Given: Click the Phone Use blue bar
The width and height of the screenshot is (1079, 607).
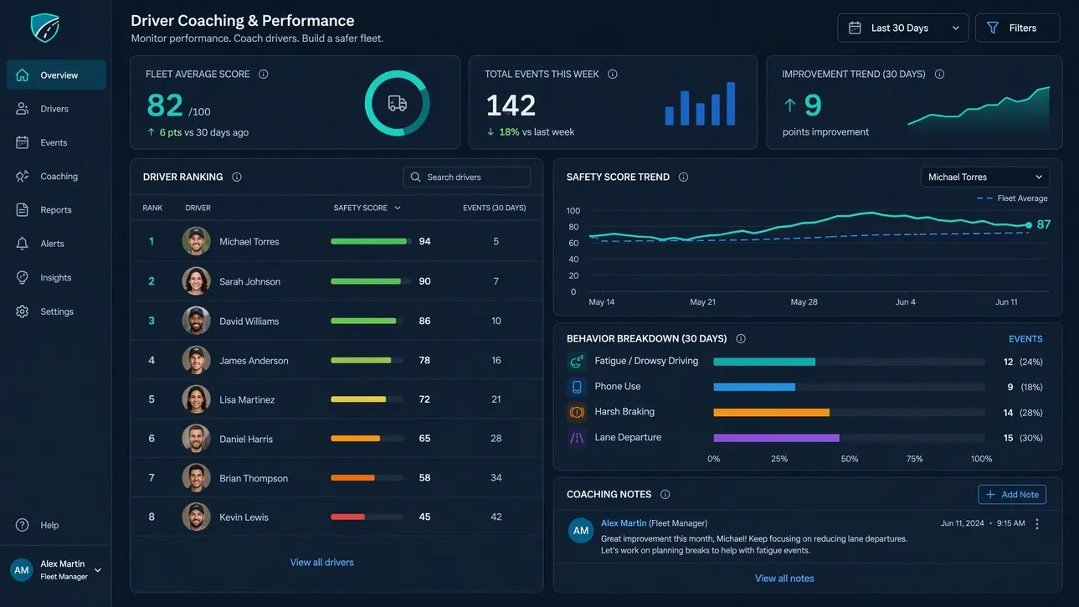Looking at the screenshot, I should [x=754, y=387].
